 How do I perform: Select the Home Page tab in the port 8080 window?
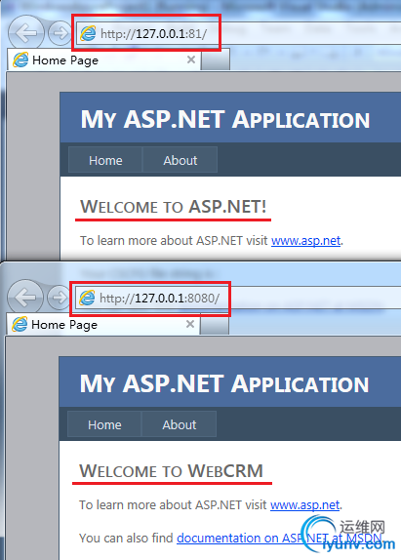[x=102, y=324]
